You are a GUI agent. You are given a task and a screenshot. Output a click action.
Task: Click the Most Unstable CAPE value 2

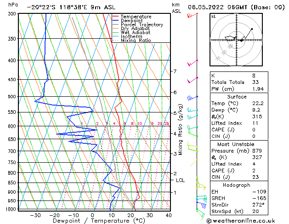click(x=254, y=171)
